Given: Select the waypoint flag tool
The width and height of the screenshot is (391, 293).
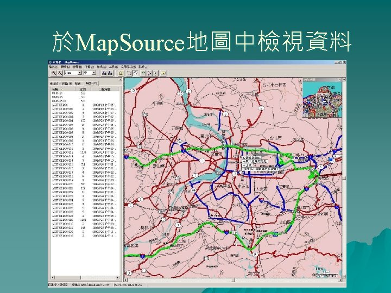Looking at the screenshot, I should 143,73.
